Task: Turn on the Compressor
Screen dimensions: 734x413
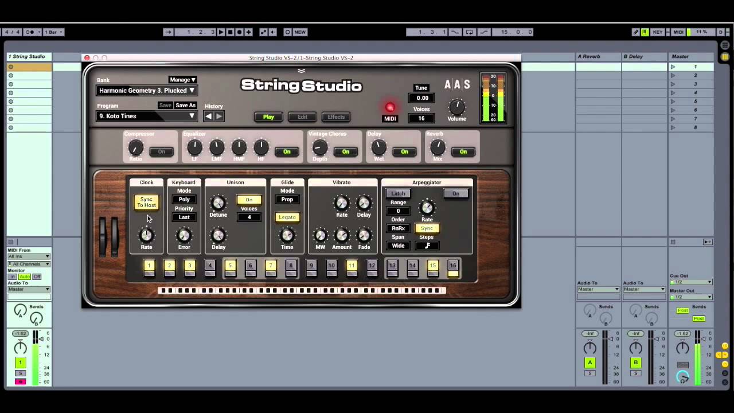Action: [161, 151]
